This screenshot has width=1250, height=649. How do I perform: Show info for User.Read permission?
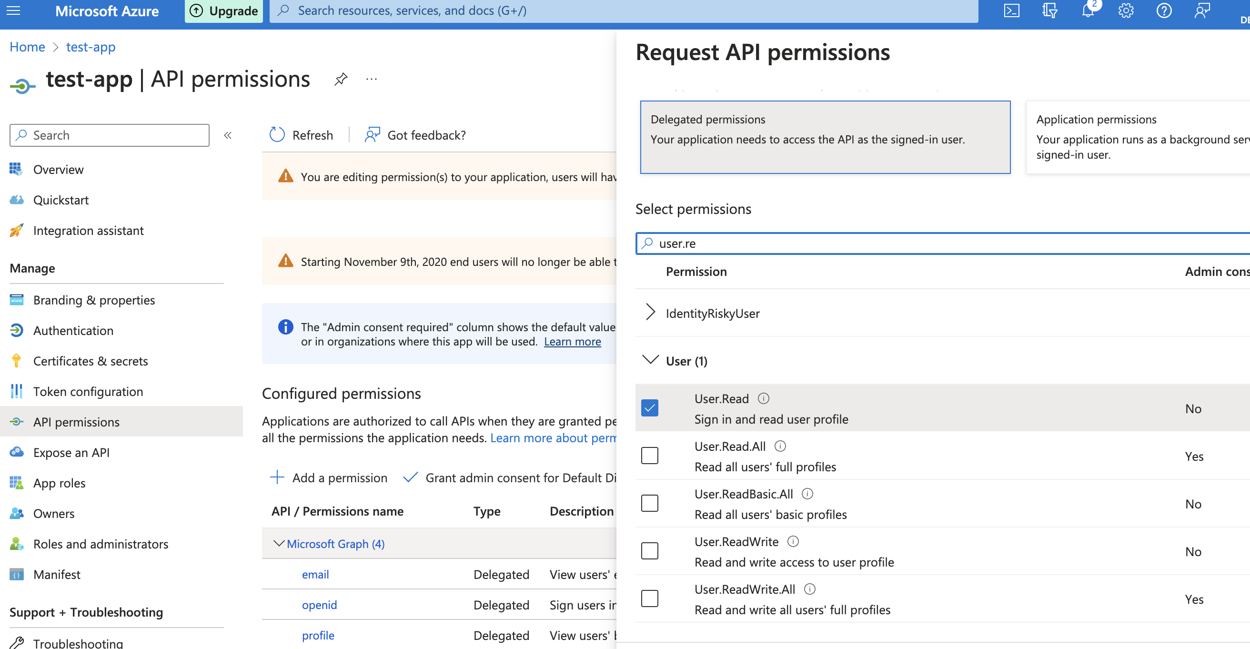[x=763, y=398]
